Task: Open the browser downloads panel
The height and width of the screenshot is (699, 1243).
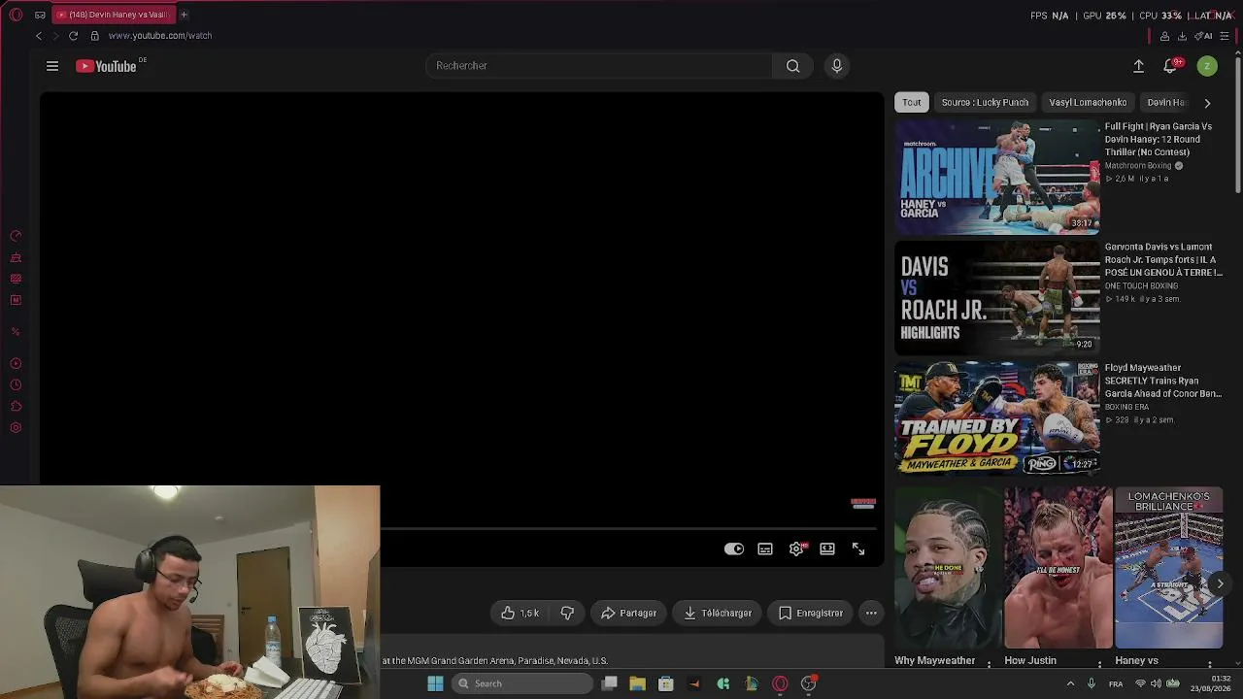Action: click(x=1182, y=36)
